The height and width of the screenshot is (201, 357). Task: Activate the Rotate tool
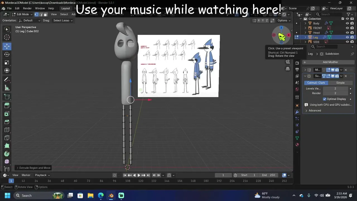[x=7, y=54]
